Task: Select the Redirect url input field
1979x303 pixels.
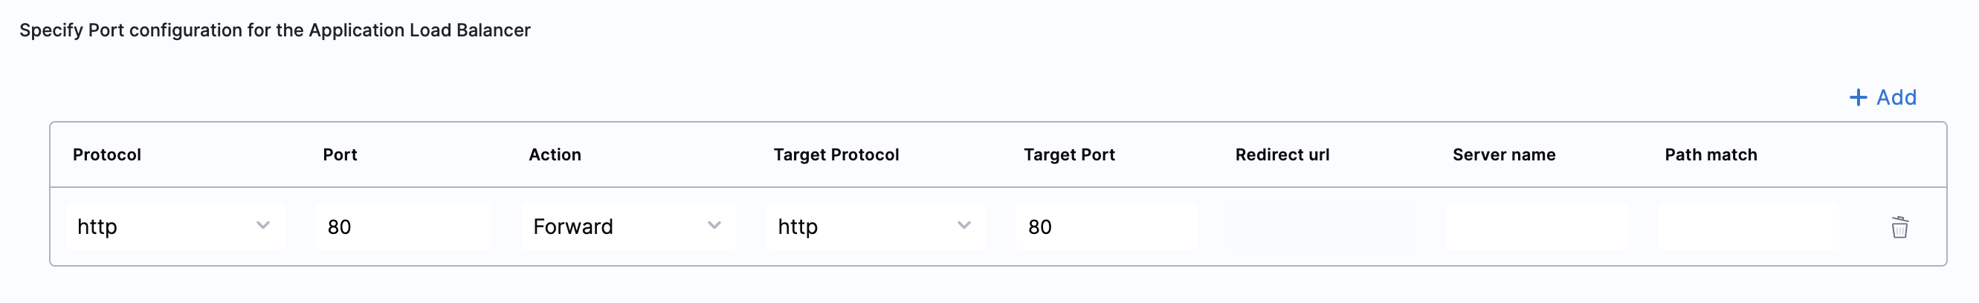Action: pos(1320,227)
